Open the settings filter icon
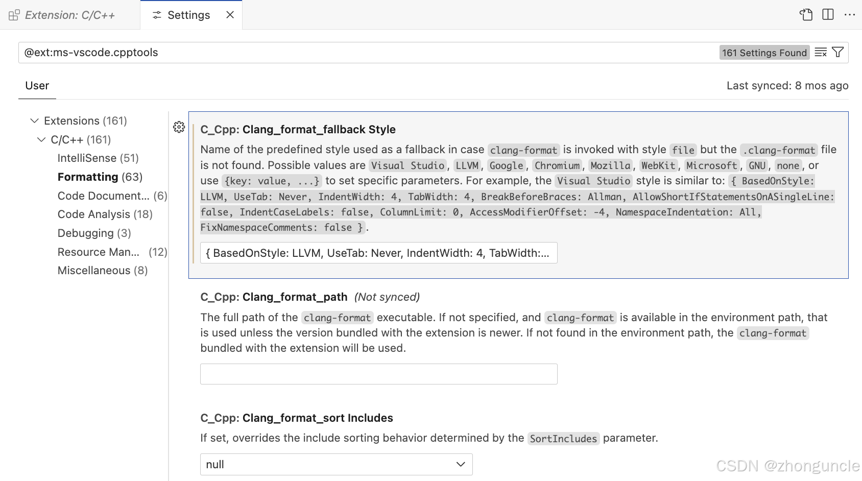 837,52
